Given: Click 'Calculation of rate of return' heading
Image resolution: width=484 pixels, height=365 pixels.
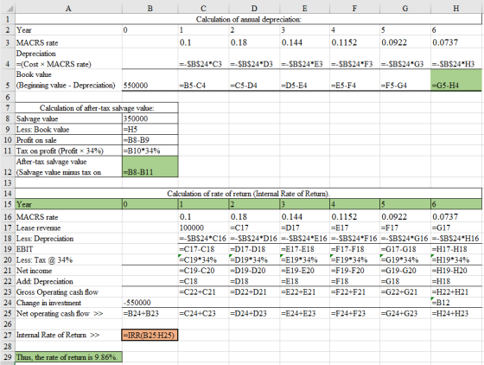Looking at the screenshot, I should (x=248, y=194).
